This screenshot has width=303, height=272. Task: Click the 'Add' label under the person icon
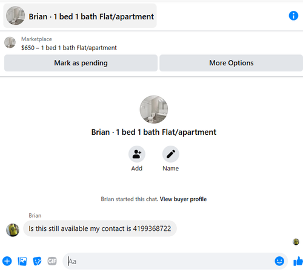click(137, 168)
